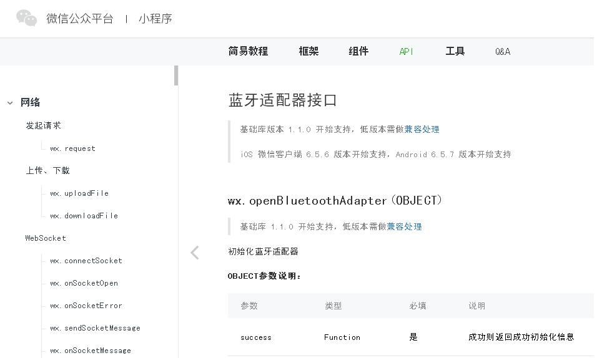Screen dimensions: 597x358
Task: Open the 简易教程 tab
Action: (248, 52)
